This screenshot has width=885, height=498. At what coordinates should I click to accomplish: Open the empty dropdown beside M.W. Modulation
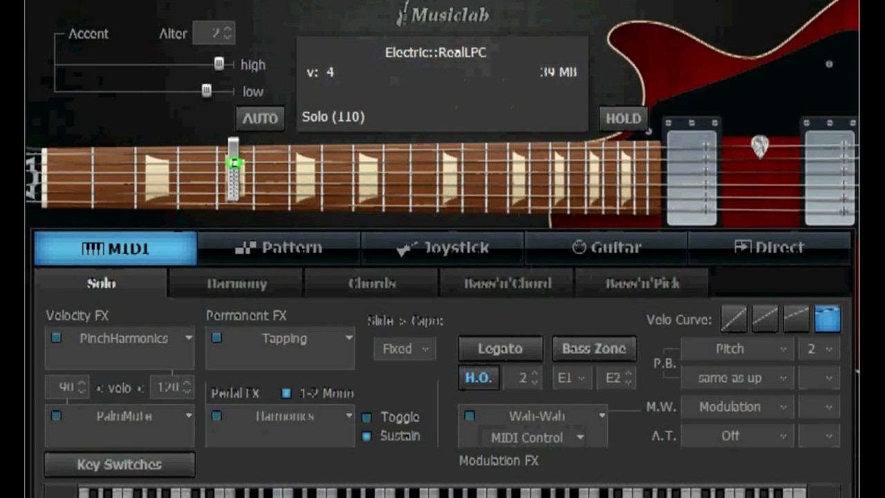[x=820, y=407]
